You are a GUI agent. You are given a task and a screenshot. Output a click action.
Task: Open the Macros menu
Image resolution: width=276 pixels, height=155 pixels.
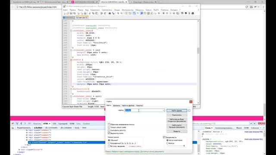(x=139, y=10)
